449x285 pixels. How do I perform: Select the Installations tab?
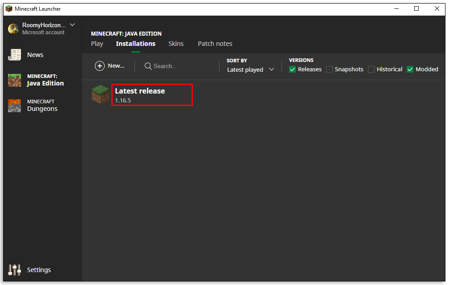tap(136, 44)
